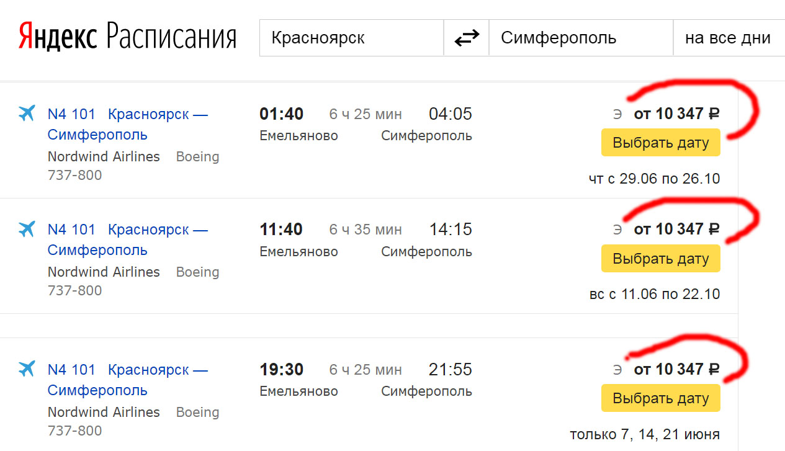Click the 10 347 ₽ price of the 01:40 flight

tap(676, 114)
